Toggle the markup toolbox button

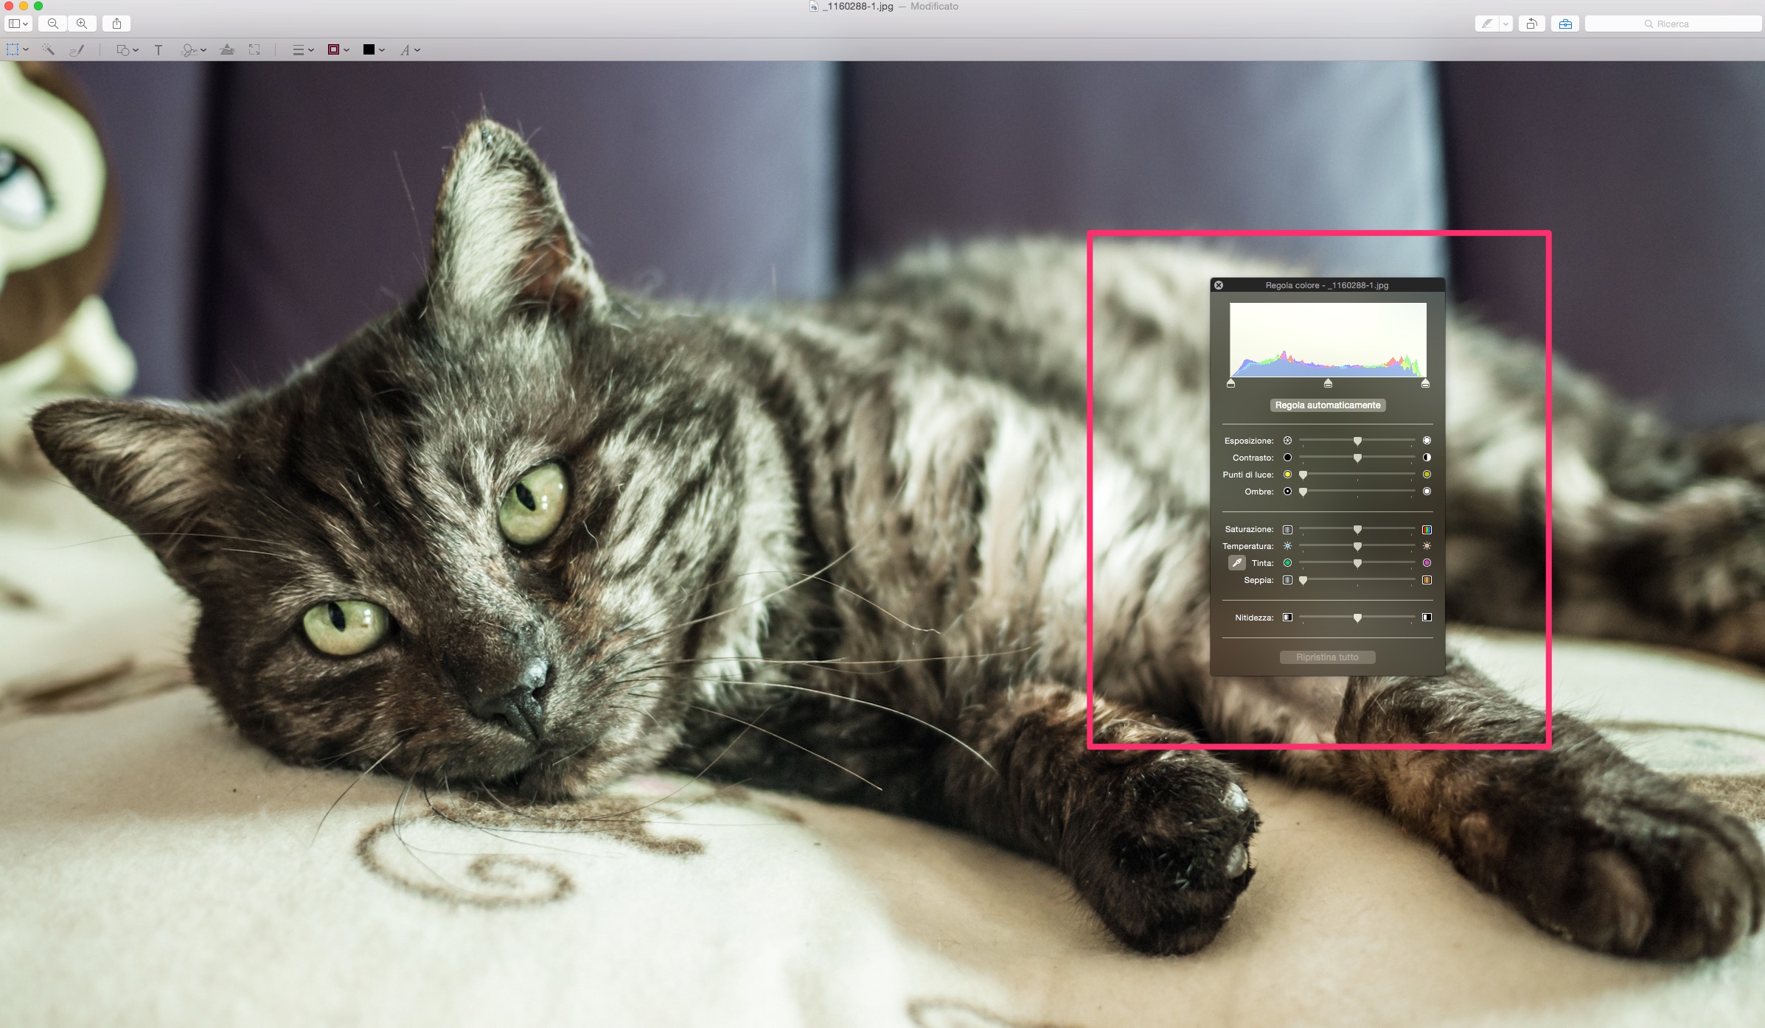(1565, 24)
